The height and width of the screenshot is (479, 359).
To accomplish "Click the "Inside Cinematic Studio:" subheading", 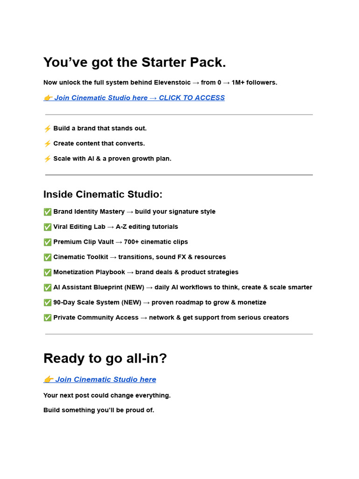I will [103, 195].
